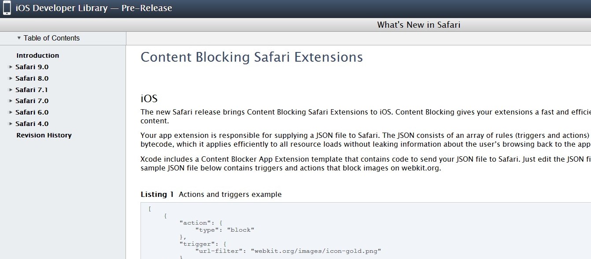Click the What's New in Safari title
Image resolution: width=591 pixels, height=259 pixels.
(418, 25)
